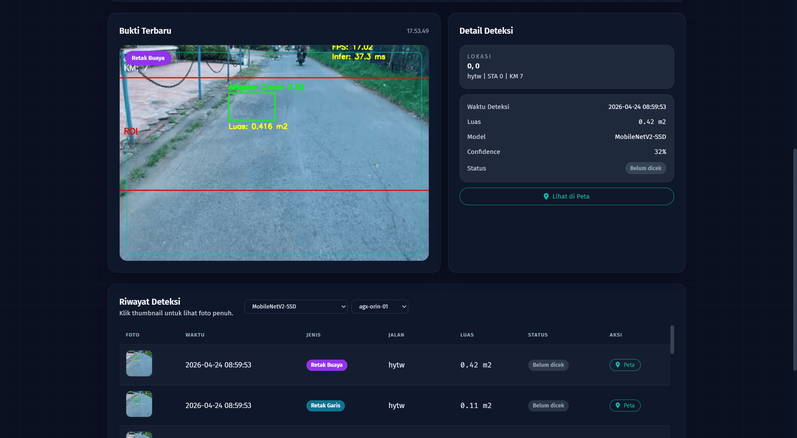The width and height of the screenshot is (797, 438).
Task: Click the AKSI column header
Action: tap(615, 335)
